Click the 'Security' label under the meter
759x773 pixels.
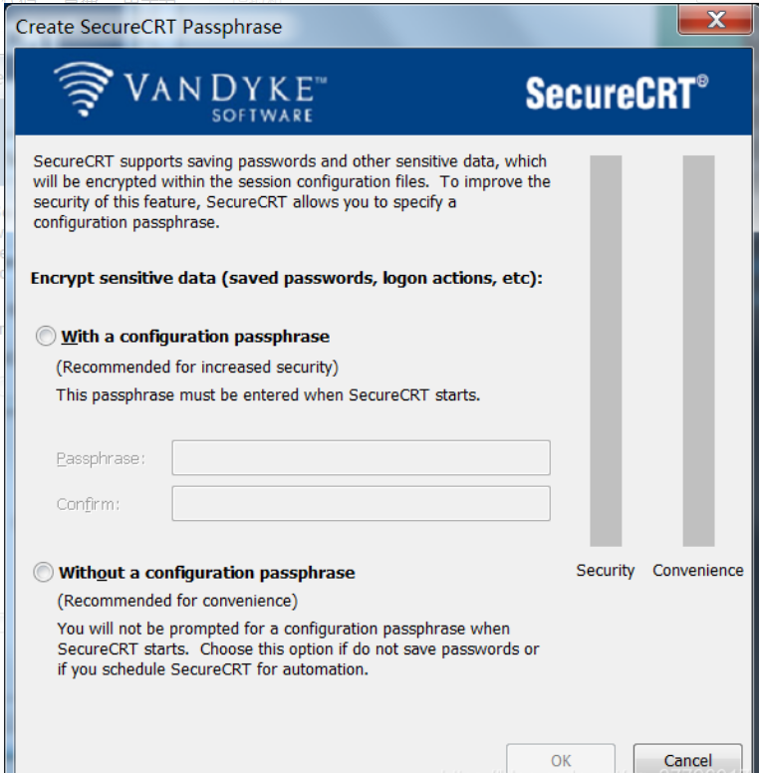click(x=606, y=571)
